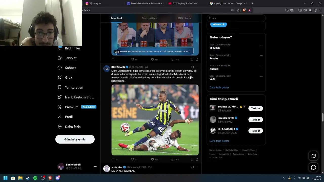Click the Brave VPN shield icon
The height and width of the screenshot is (182, 324).
[x=315, y=10]
